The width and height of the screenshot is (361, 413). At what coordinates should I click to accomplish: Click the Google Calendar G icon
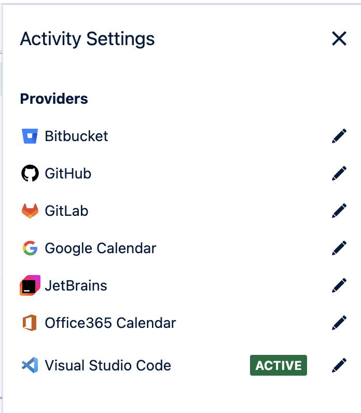point(30,248)
